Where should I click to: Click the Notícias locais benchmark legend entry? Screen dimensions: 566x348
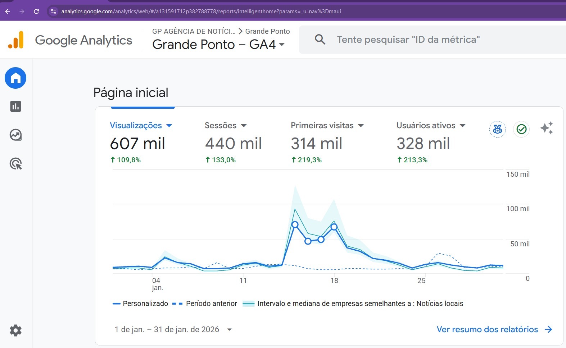coord(353,303)
